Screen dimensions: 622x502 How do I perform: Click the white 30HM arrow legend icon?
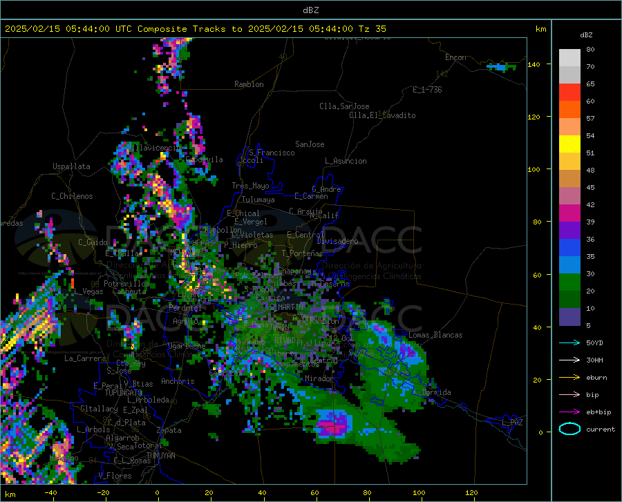coord(569,360)
